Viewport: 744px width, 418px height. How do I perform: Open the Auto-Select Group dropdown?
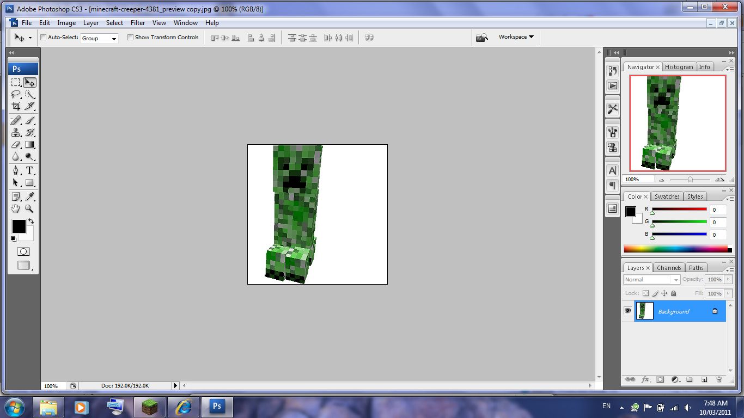click(99, 38)
